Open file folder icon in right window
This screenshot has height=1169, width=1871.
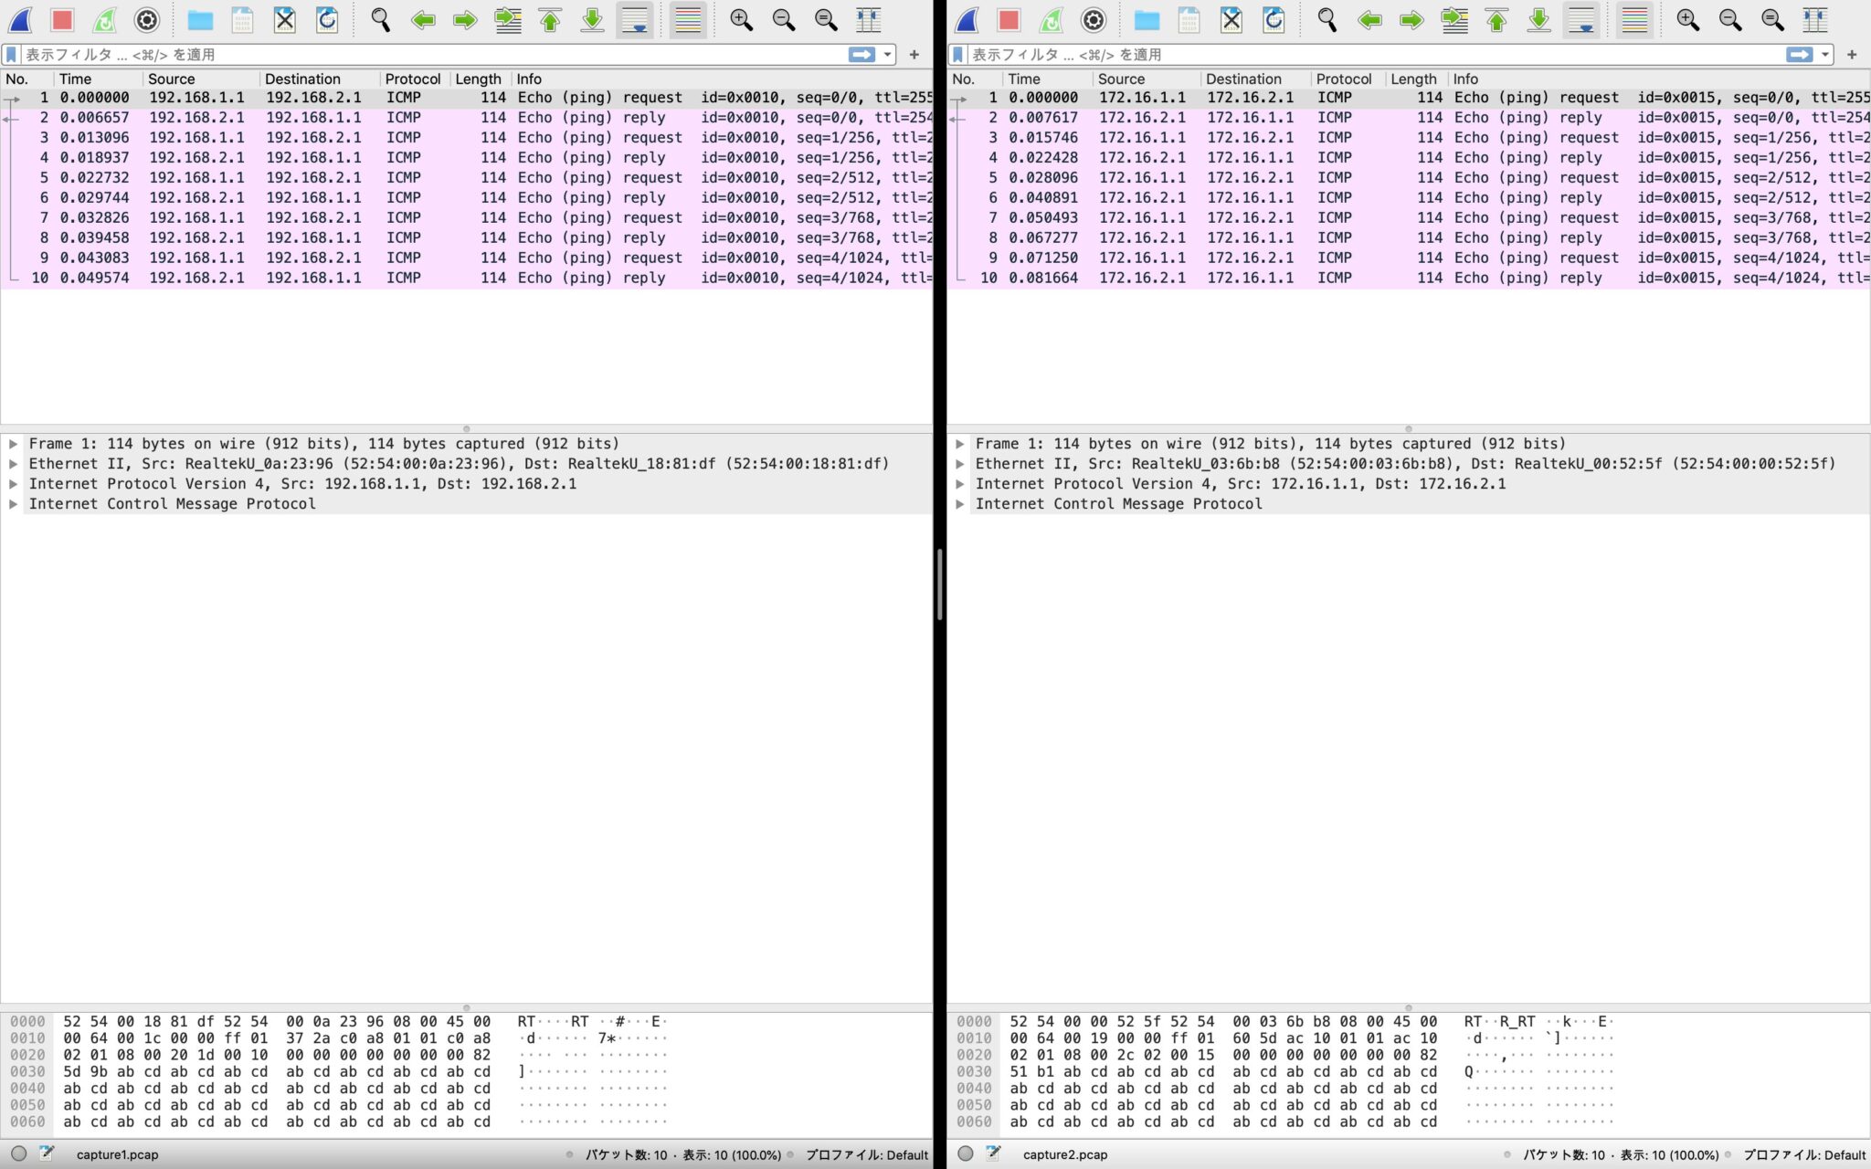[1147, 19]
